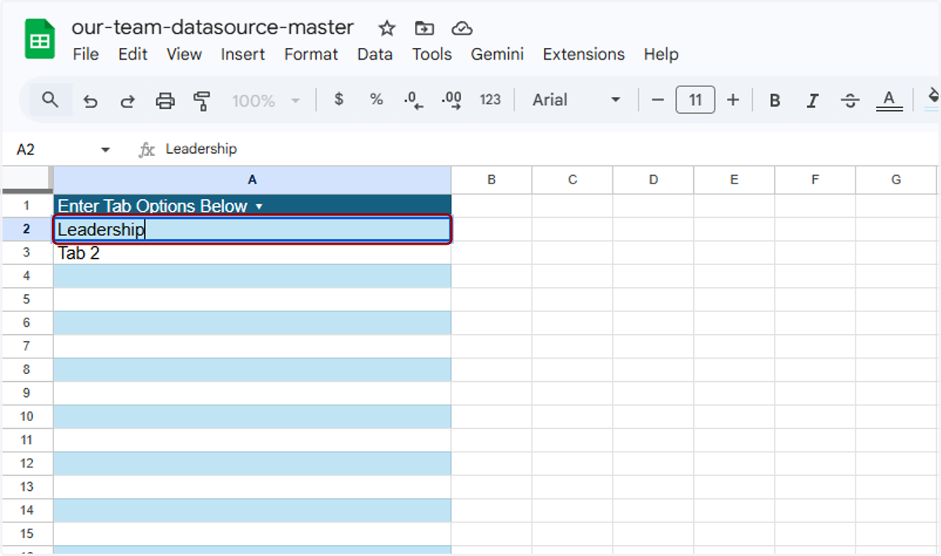Click the search menus magnifier icon
941x556 pixels.
click(x=50, y=100)
